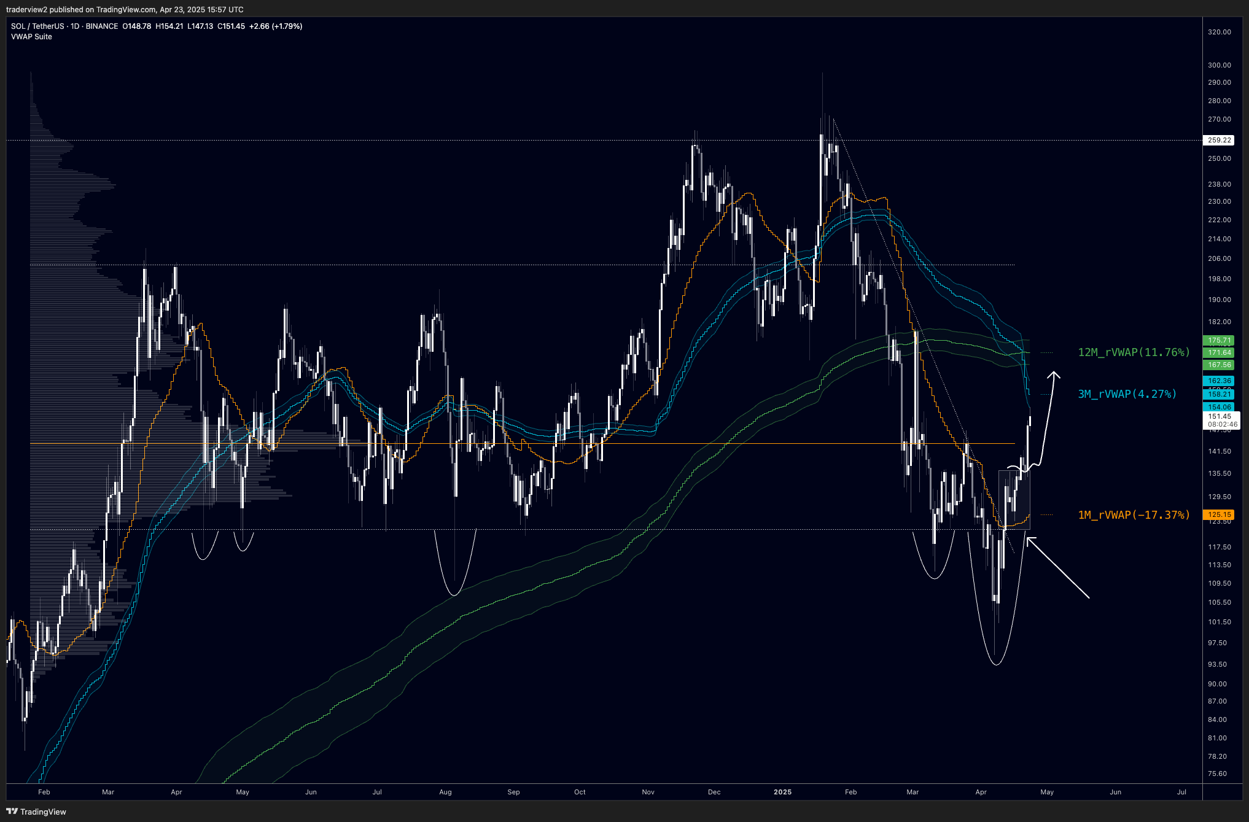Click the 75.60 level on price scale
The width and height of the screenshot is (1249, 822).
[x=1217, y=774]
